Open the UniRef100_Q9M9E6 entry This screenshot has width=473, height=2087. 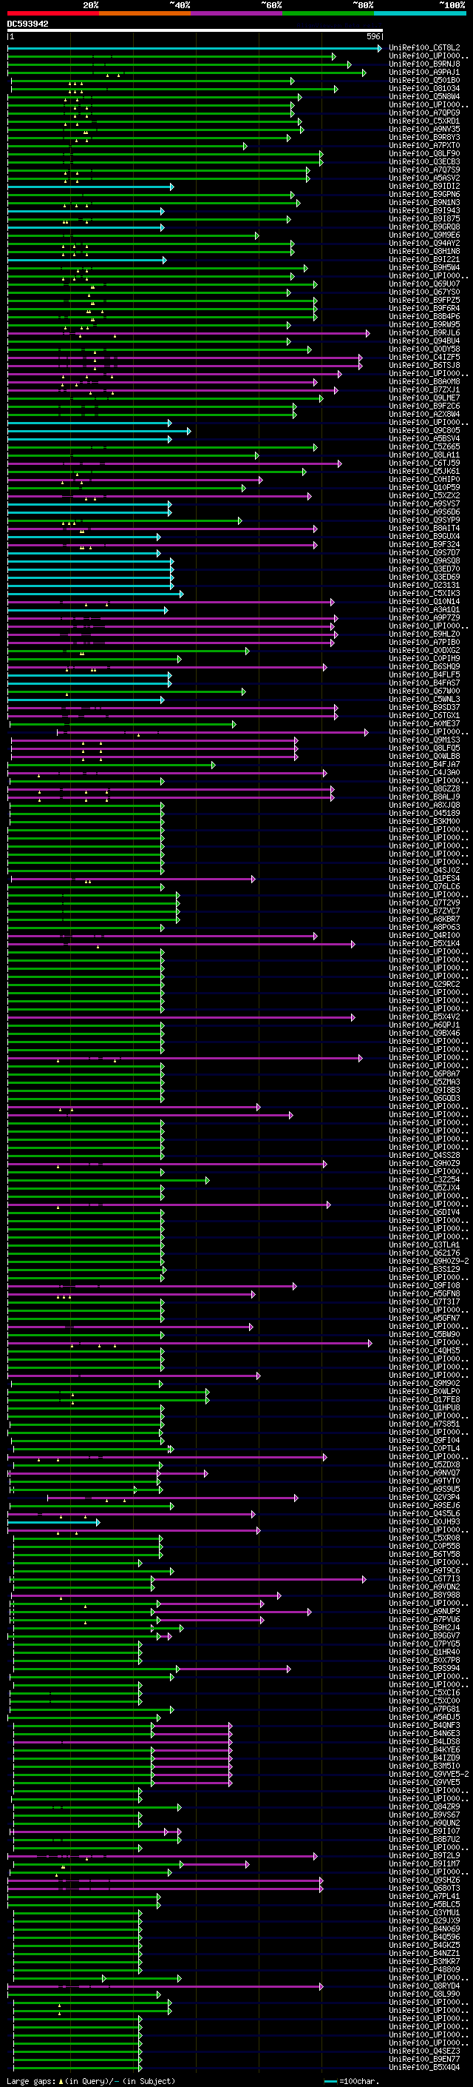[x=424, y=235]
